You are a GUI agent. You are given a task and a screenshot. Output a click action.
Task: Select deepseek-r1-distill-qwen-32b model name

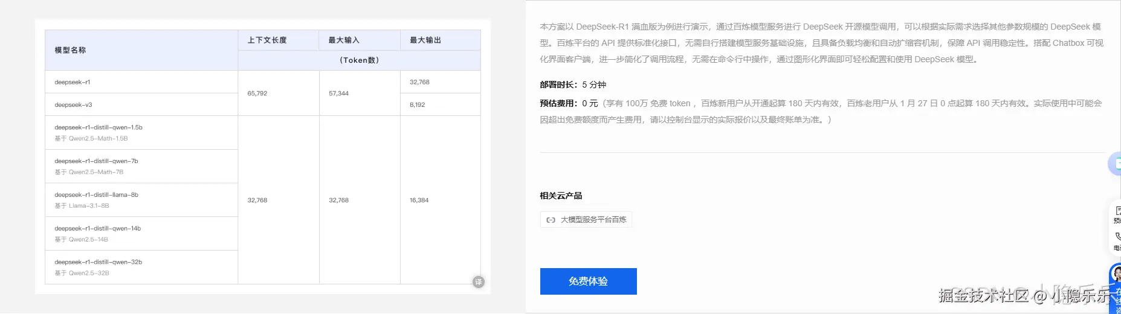pos(99,263)
